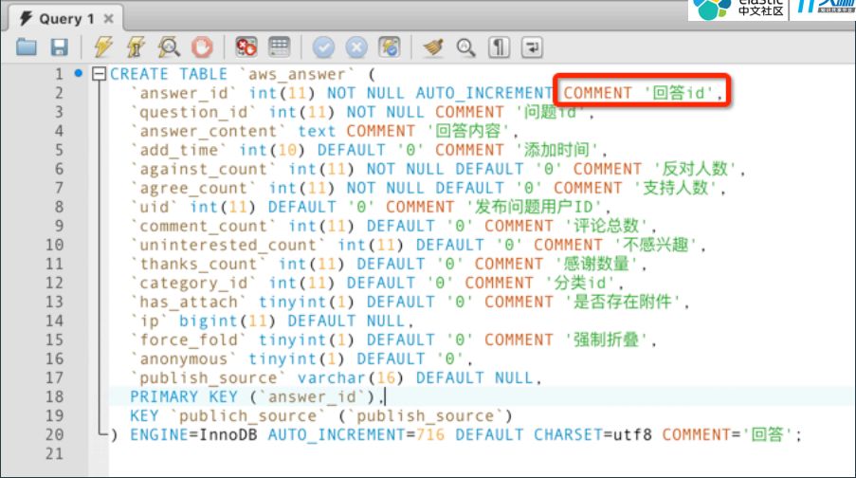Open a SQL script file

[x=27, y=47]
